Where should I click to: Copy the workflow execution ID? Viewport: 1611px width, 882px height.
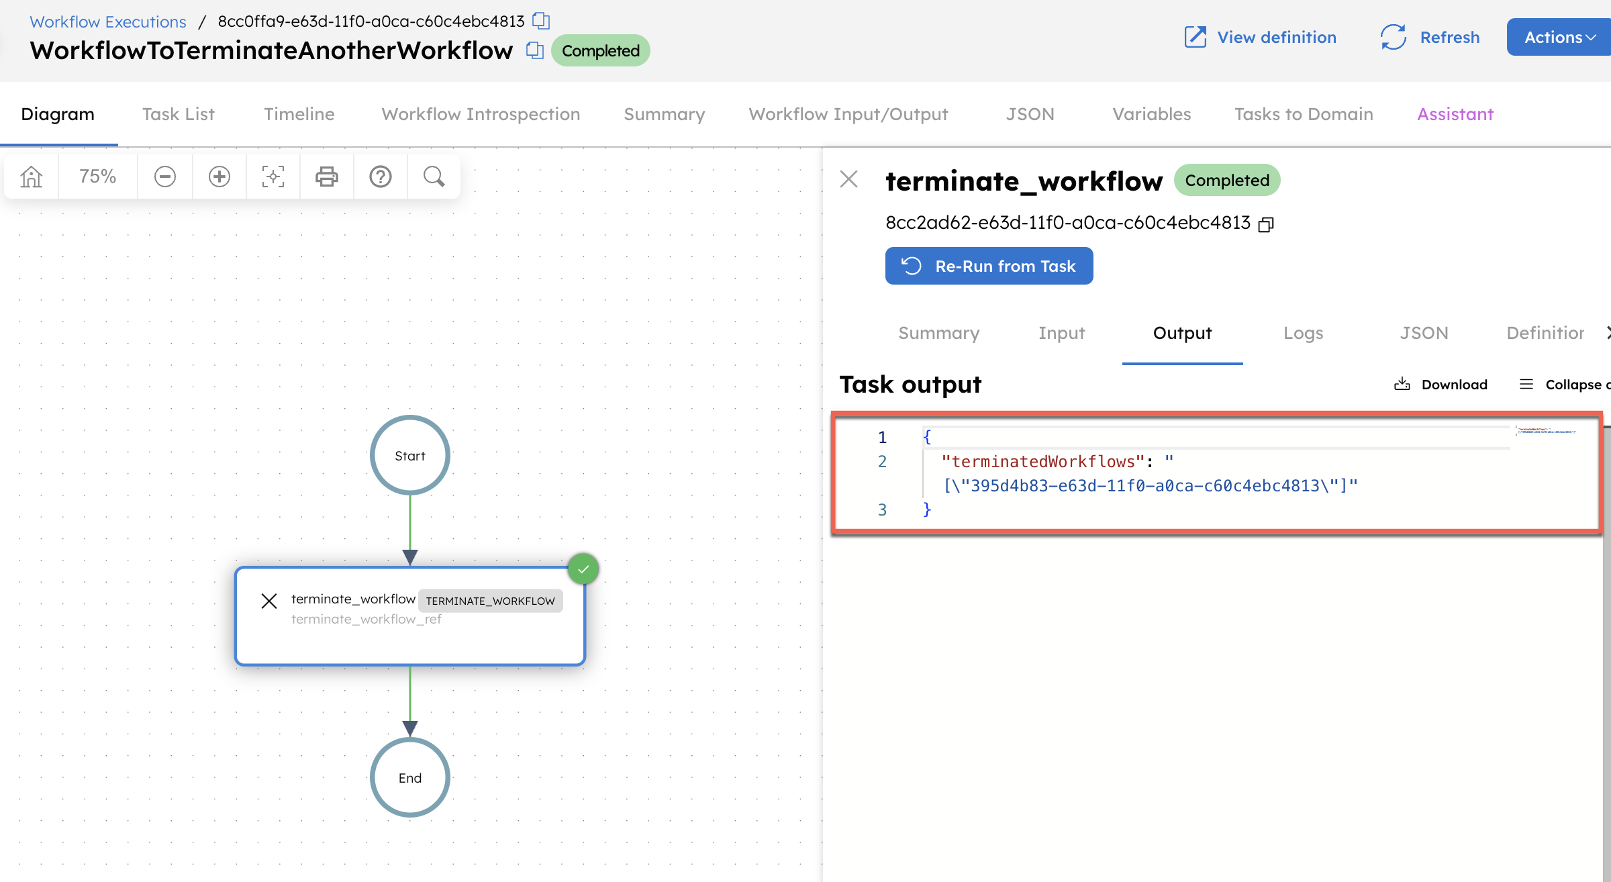pos(541,21)
